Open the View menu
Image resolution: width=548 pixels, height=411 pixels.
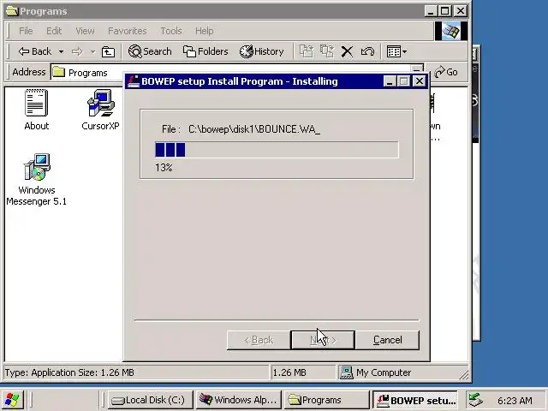pos(85,31)
